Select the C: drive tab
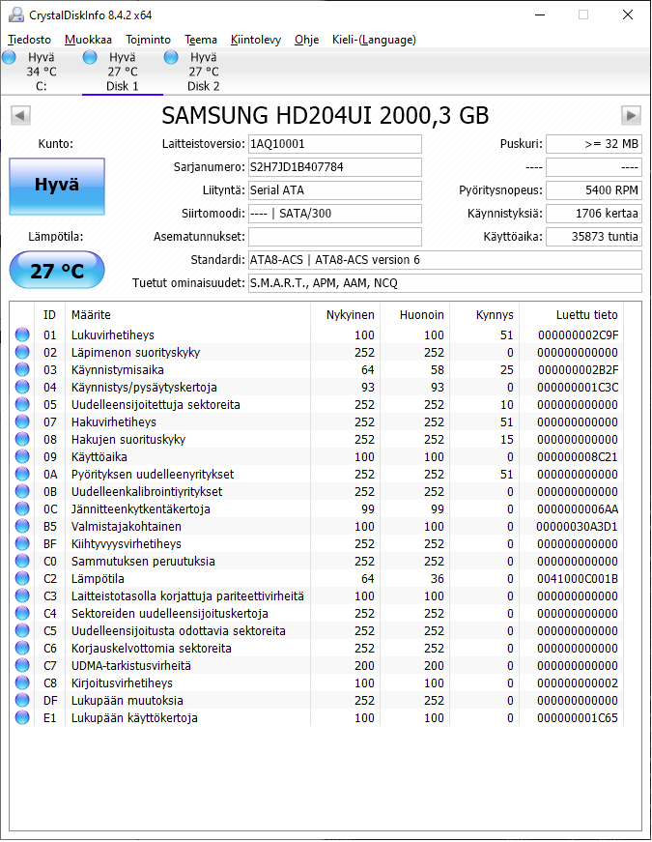Viewport: 652px width, 842px height. [x=42, y=72]
